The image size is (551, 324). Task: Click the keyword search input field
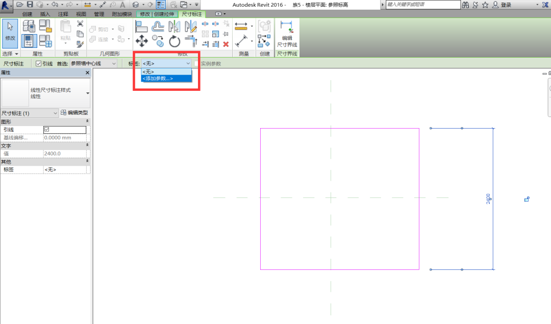tap(423, 5)
